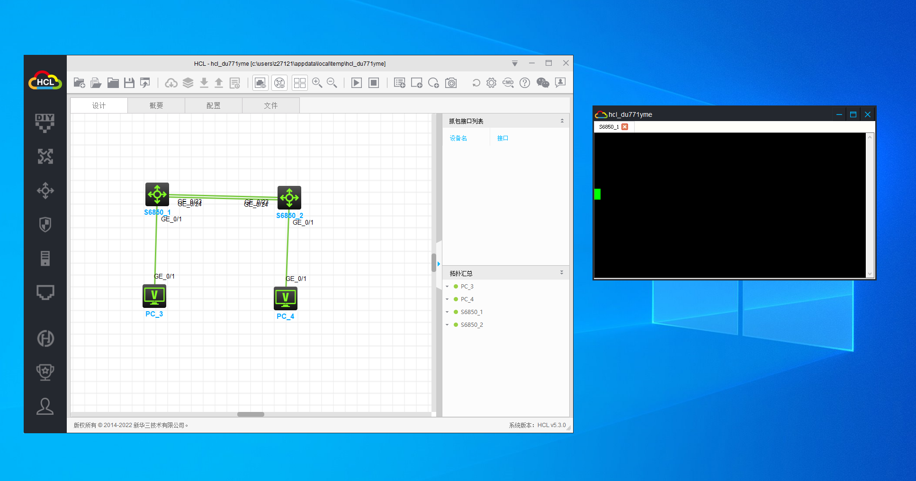
Task: Toggle the show grid layout button
Action: pyautogui.click(x=299, y=83)
